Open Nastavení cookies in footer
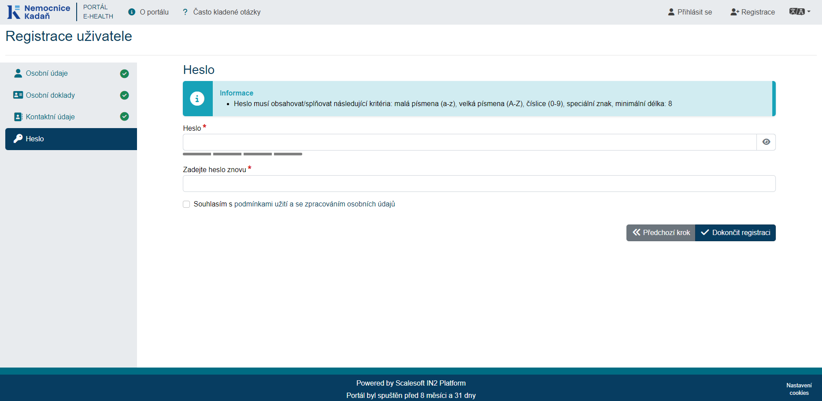Viewport: 822px width, 401px height. 799,389
